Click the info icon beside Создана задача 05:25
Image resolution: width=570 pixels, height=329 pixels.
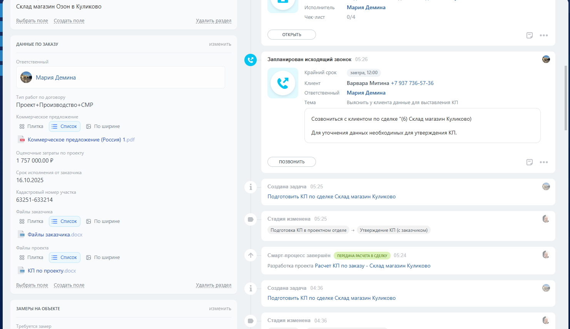tap(251, 187)
